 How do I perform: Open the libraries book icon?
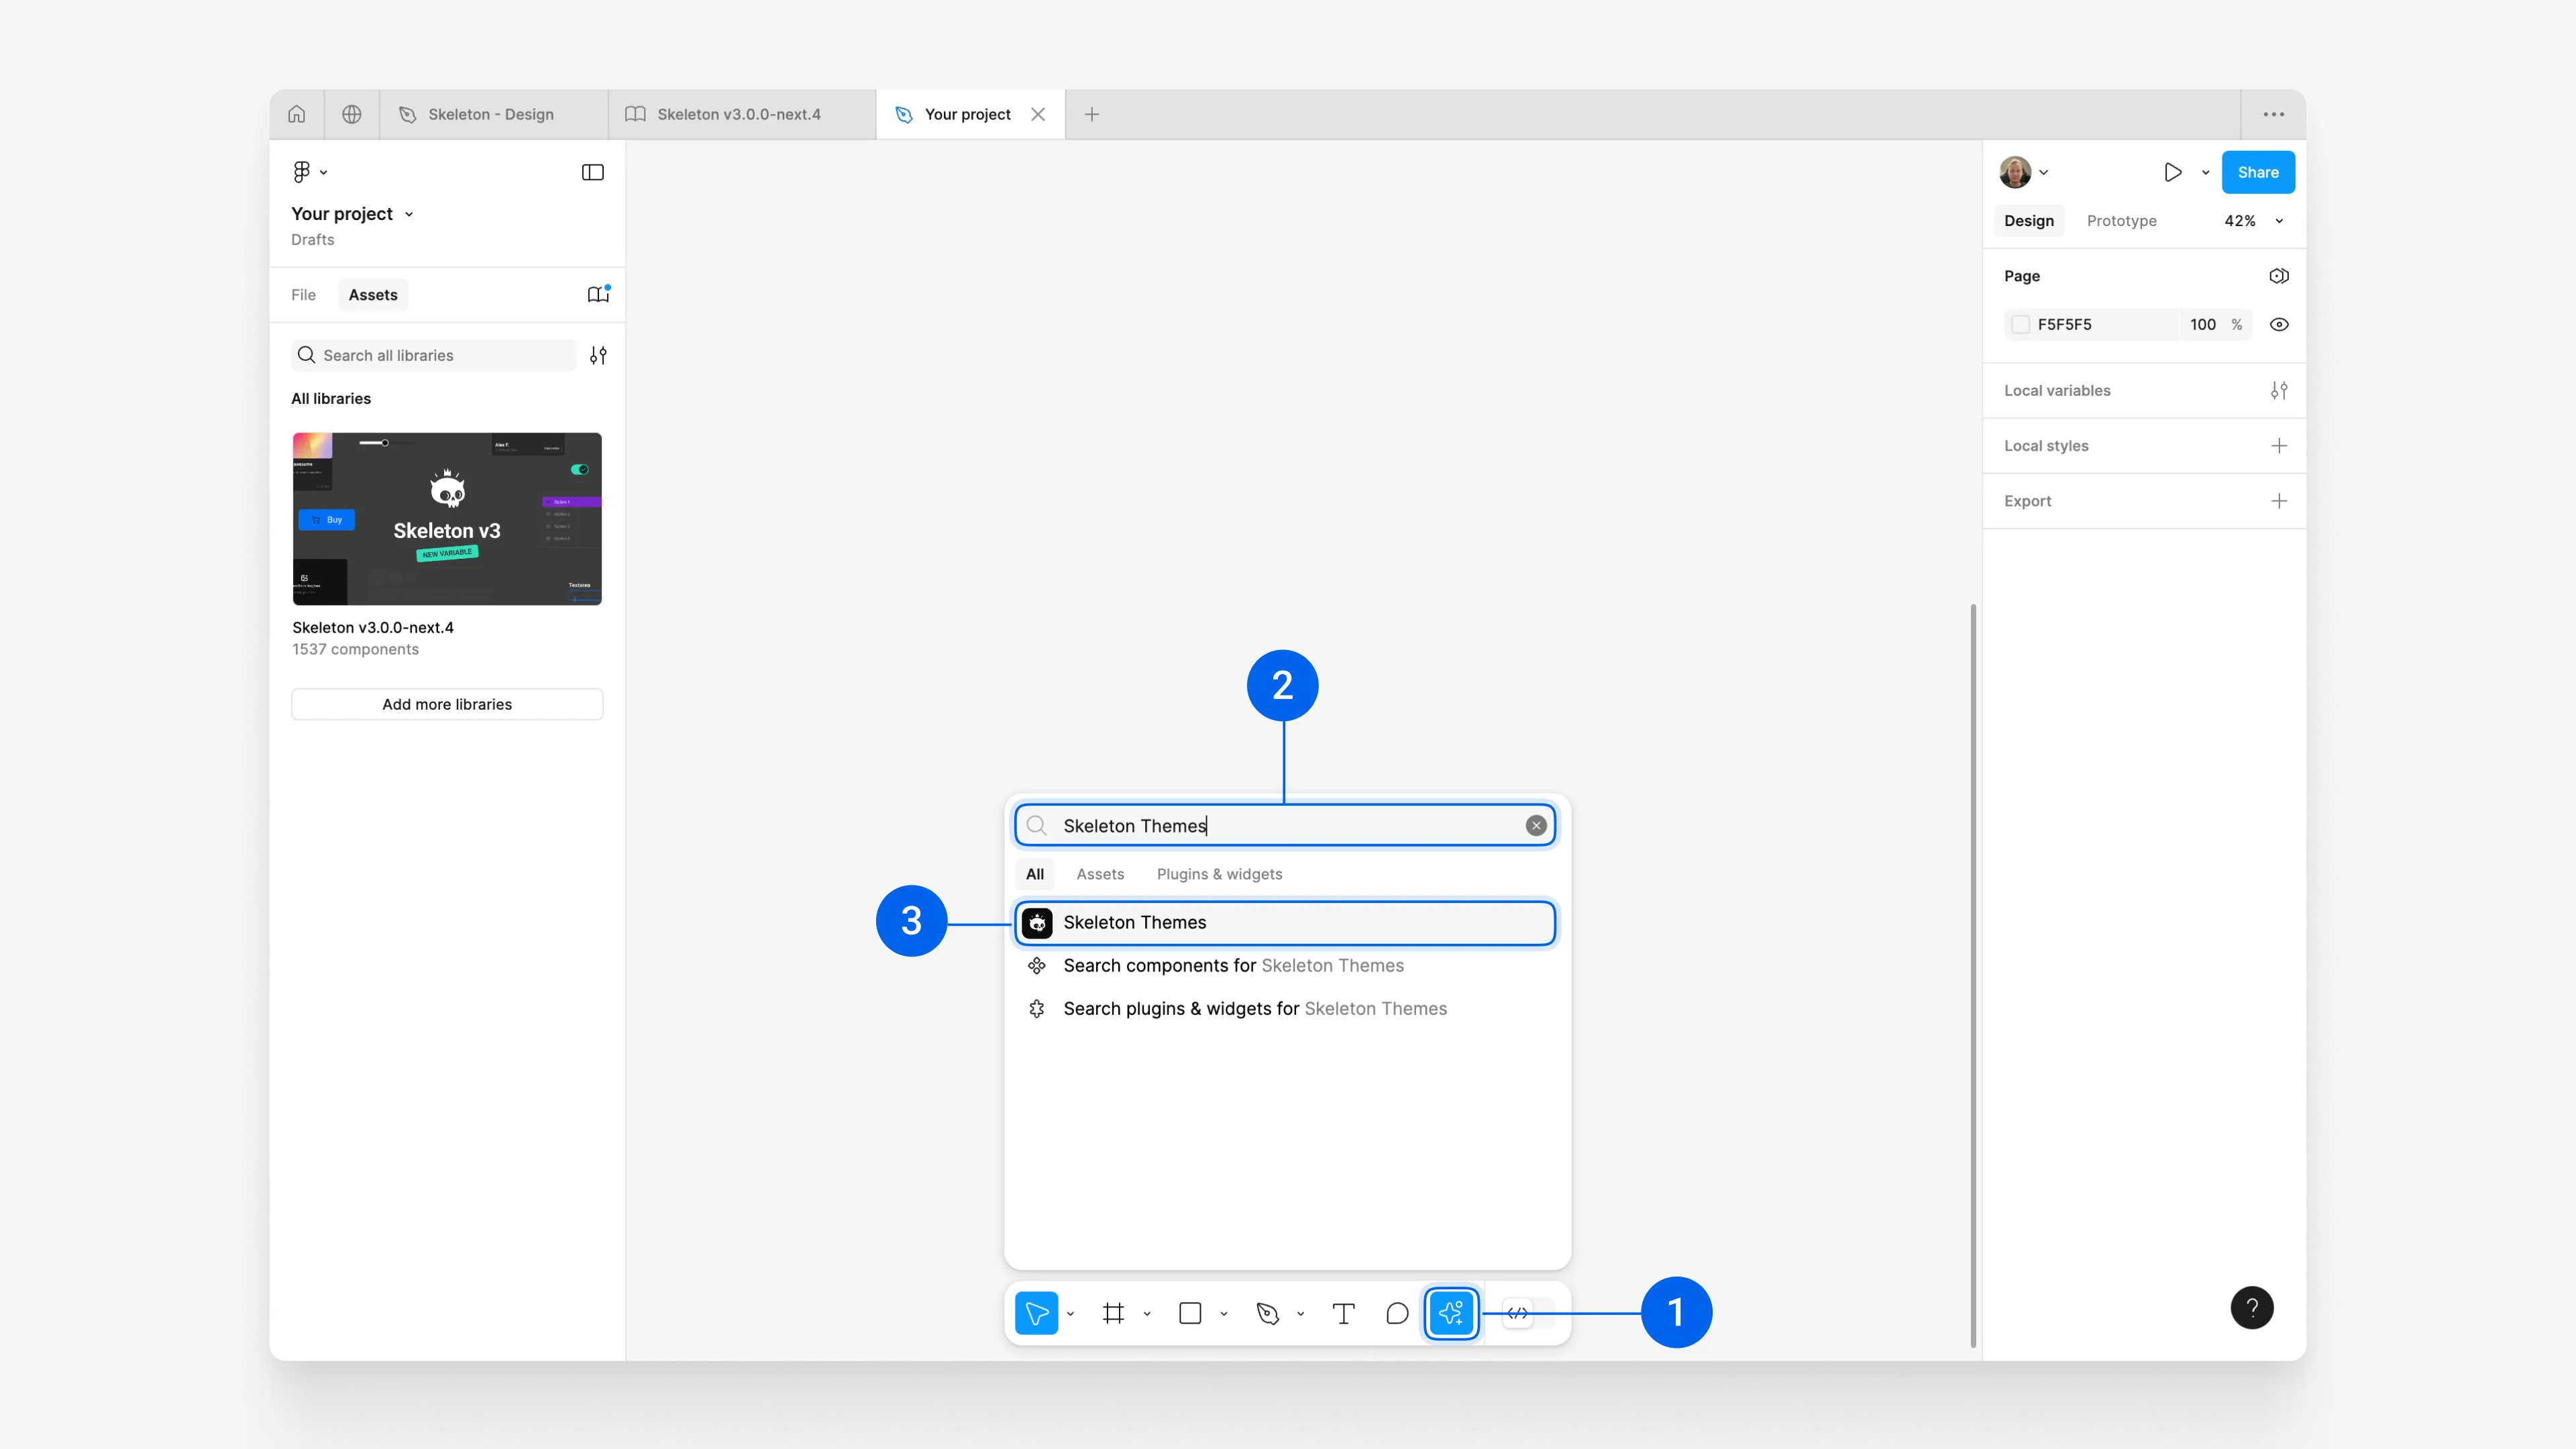click(x=598, y=294)
